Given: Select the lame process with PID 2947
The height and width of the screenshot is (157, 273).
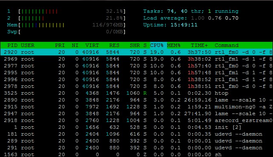Looking at the screenshot, I should 136,113.
